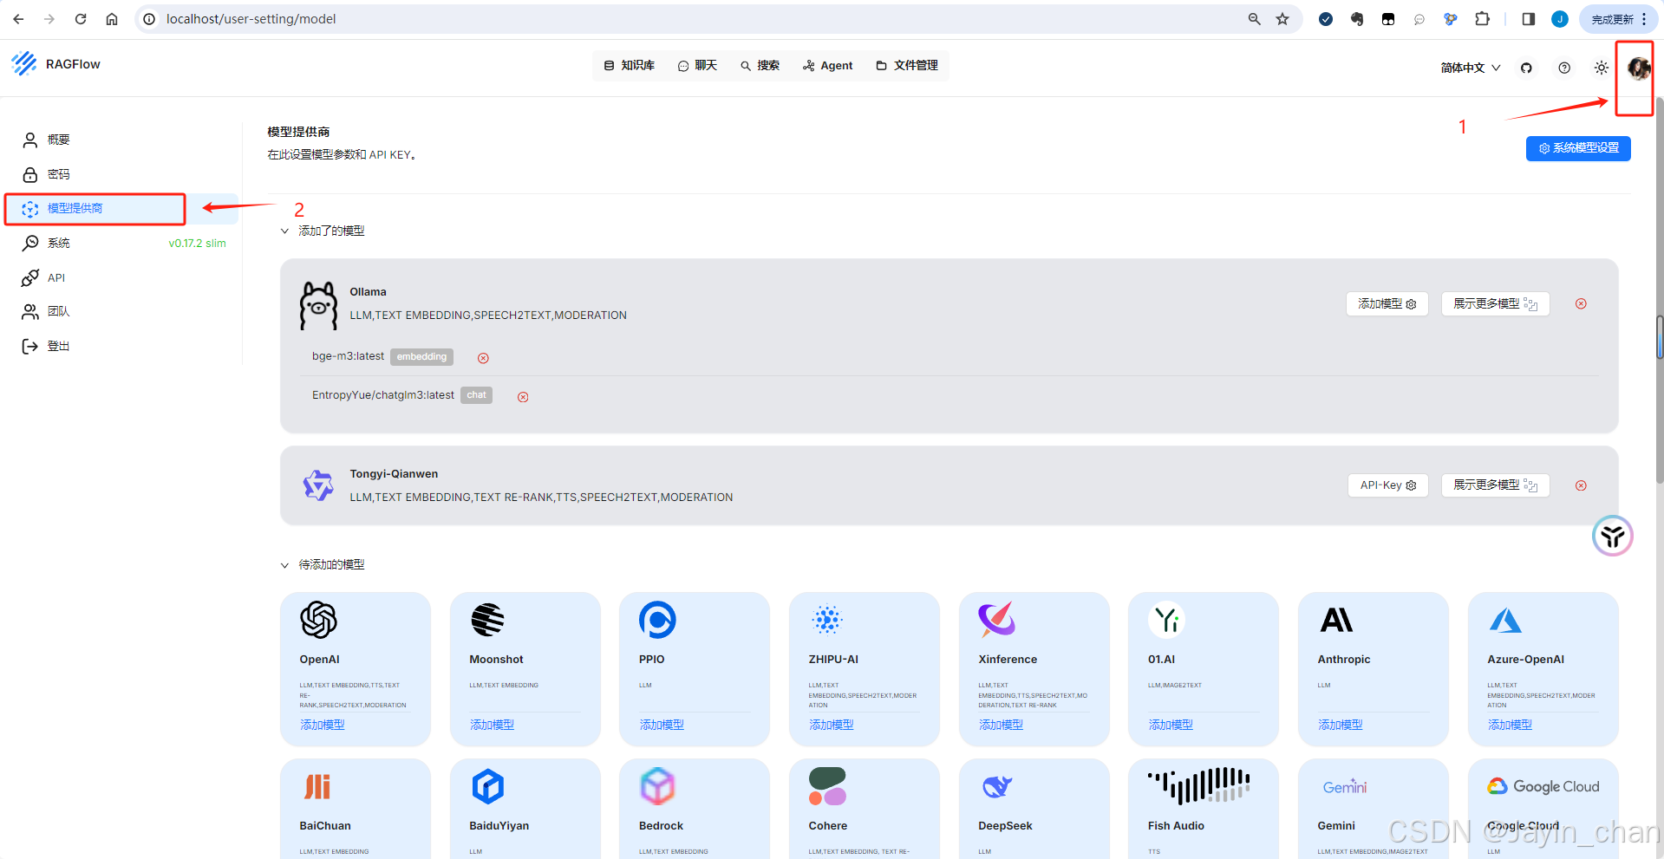Select 密码 in the sidebar
Image resolution: width=1664 pixels, height=859 pixels.
click(x=121, y=174)
